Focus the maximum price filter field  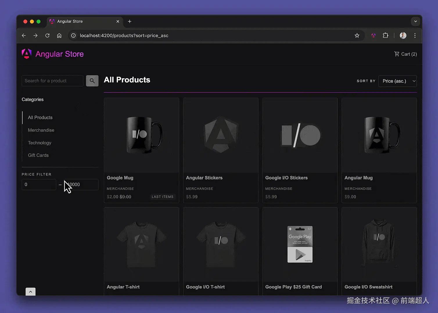(x=81, y=185)
